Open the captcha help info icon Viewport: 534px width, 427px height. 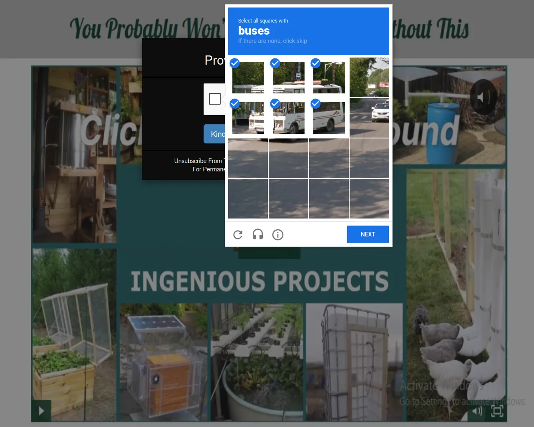click(278, 235)
